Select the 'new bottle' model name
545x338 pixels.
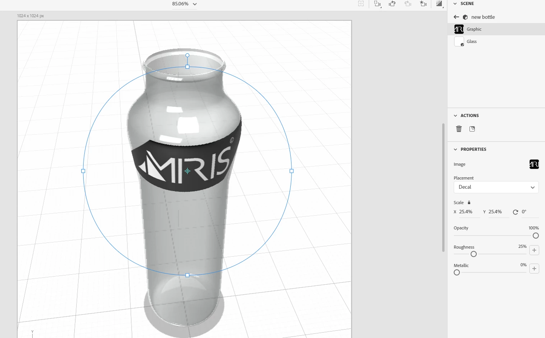[483, 17]
